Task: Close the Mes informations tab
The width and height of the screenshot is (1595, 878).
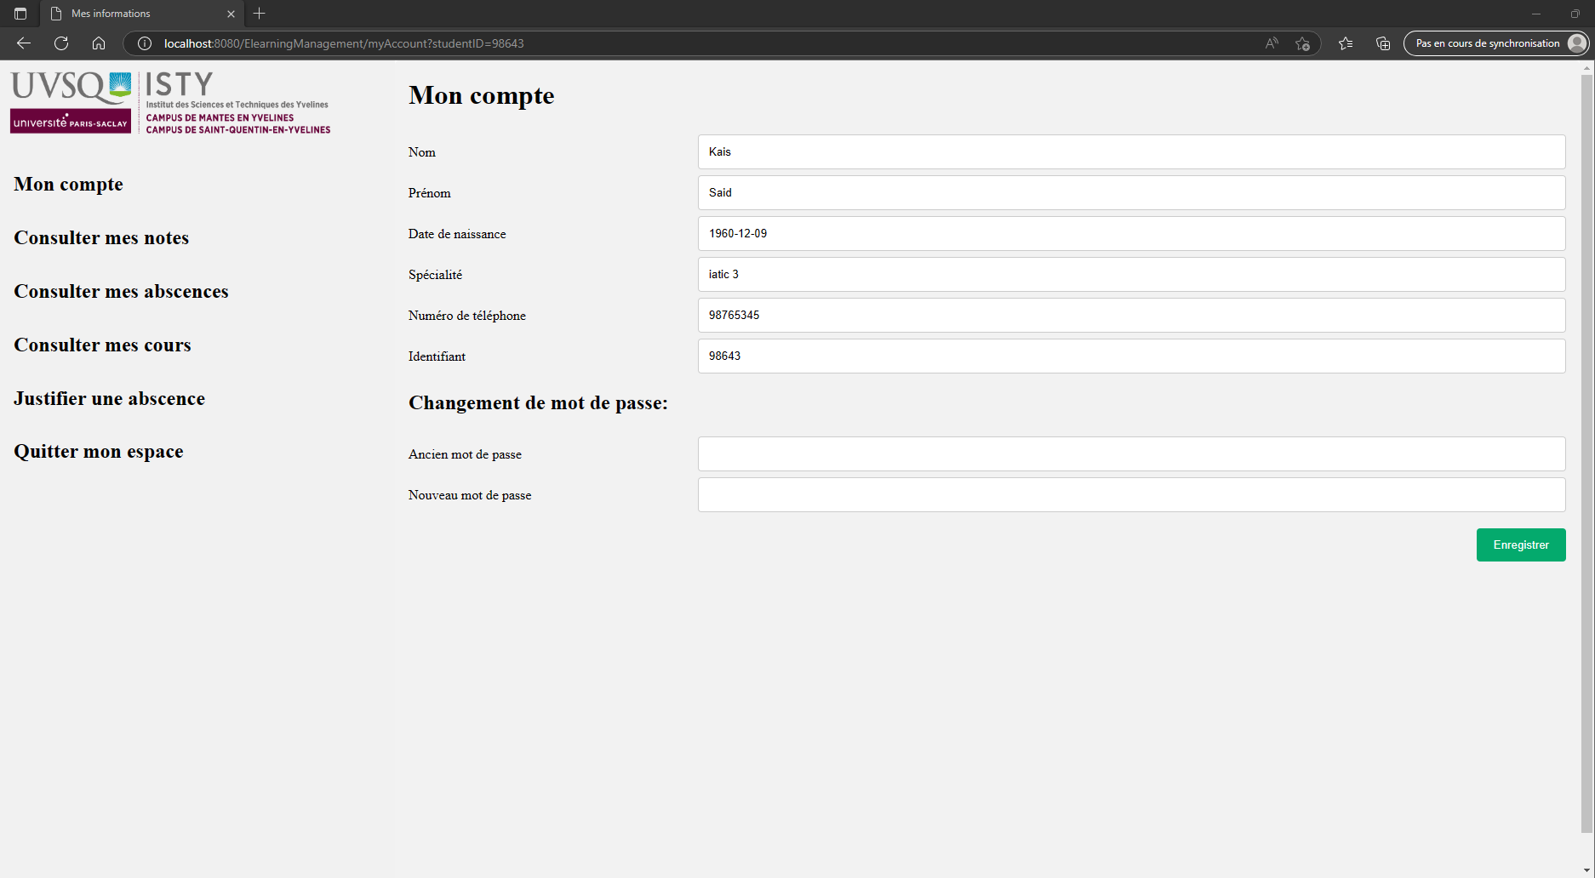Action: [230, 14]
